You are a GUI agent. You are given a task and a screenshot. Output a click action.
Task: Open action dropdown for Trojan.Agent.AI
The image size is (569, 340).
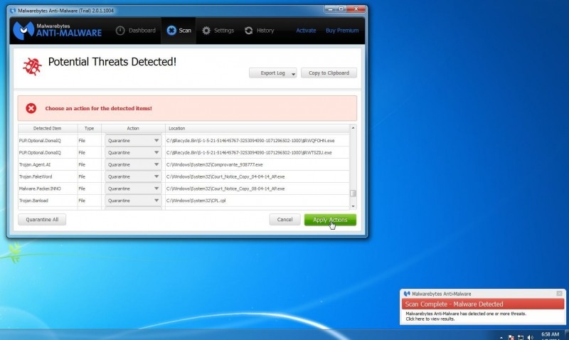point(133,164)
